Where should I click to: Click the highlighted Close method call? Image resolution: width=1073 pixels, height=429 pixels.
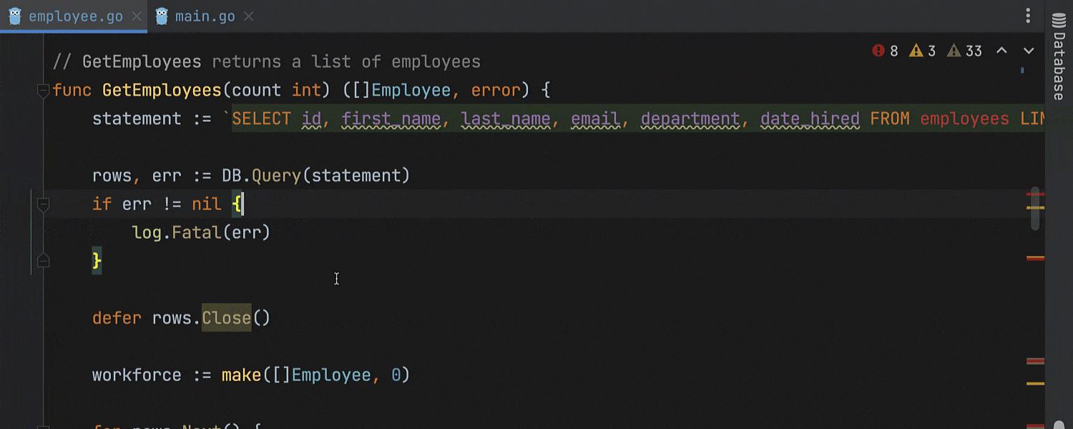(x=226, y=318)
